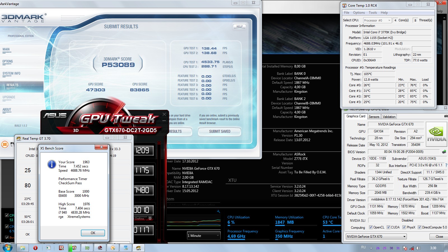This screenshot has height=252, width=448.
Task: Open SYSTEM INFO in 3DMark Vantage
Action: (11, 73)
